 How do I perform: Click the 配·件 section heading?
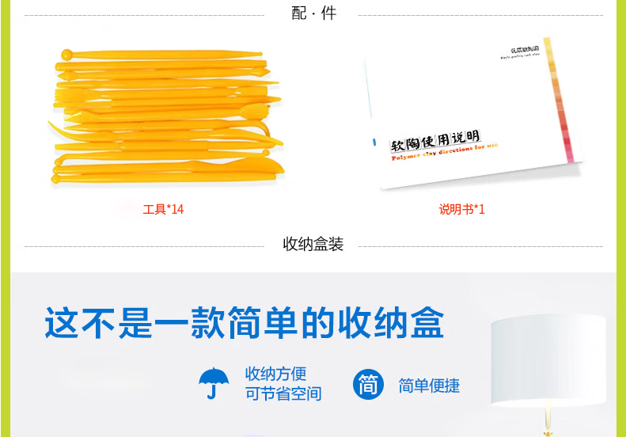pyautogui.click(x=314, y=13)
